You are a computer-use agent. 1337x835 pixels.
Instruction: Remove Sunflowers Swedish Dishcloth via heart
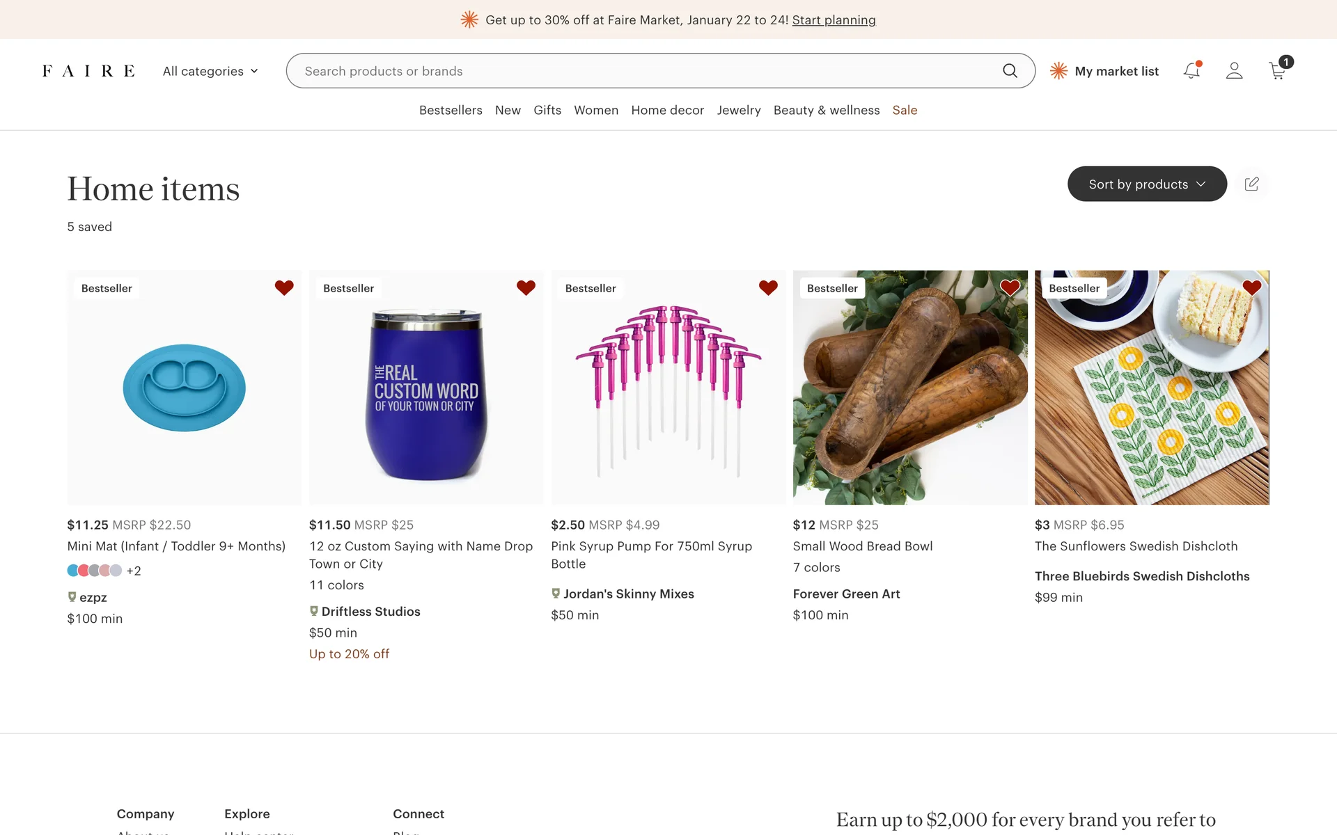tap(1251, 287)
